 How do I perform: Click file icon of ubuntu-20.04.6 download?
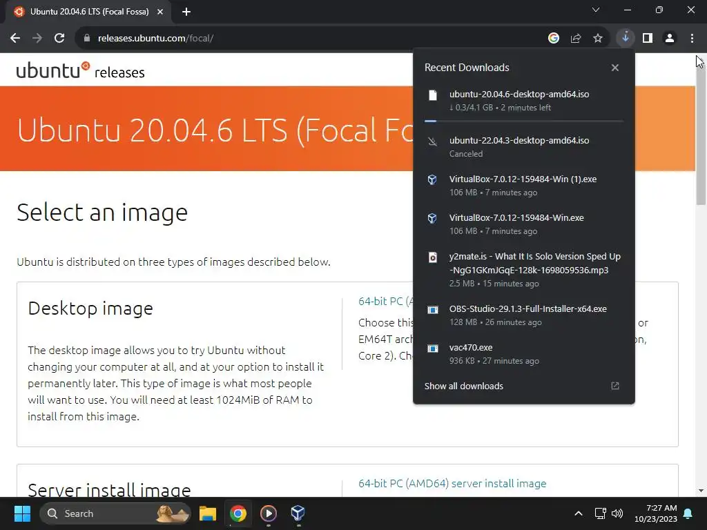pyautogui.click(x=433, y=95)
